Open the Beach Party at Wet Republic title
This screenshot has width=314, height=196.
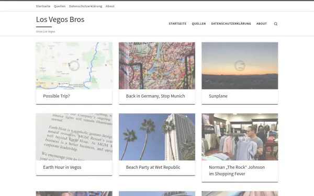click(153, 167)
